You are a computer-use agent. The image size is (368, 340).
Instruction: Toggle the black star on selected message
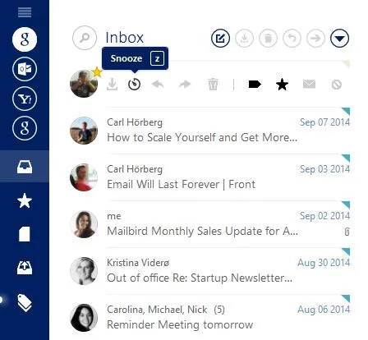(282, 85)
